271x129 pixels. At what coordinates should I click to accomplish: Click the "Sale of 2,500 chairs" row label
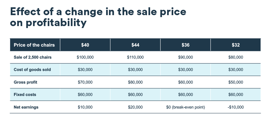(x=32, y=57)
